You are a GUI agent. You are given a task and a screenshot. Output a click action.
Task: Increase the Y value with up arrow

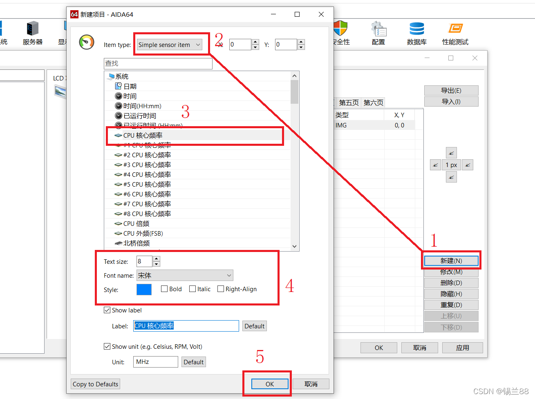(301, 42)
